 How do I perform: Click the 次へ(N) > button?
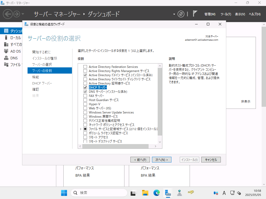coord(162,160)
